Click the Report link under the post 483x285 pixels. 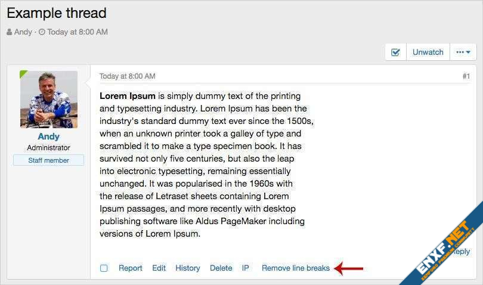(130, 268)
